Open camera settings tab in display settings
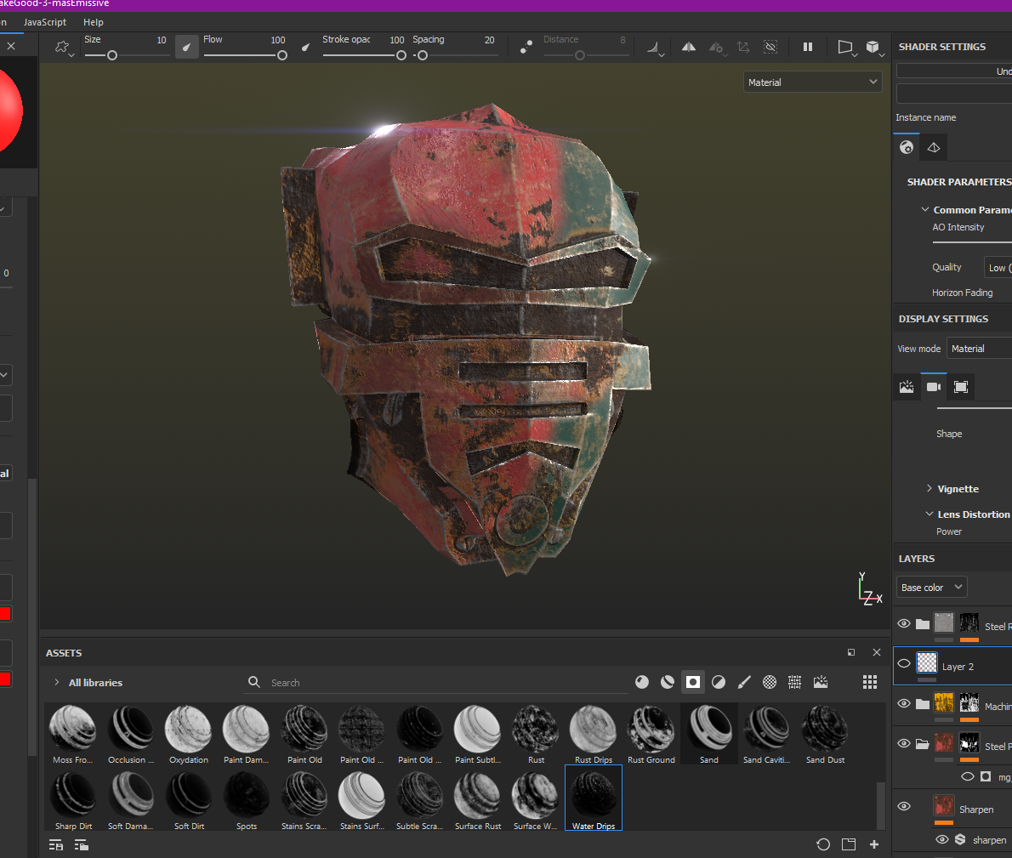 pyautogui.click(x=933, y=387)
